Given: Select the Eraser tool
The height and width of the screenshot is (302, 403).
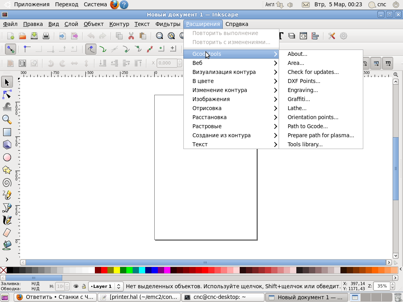Looking at the screenshot, I should point(7,233).
